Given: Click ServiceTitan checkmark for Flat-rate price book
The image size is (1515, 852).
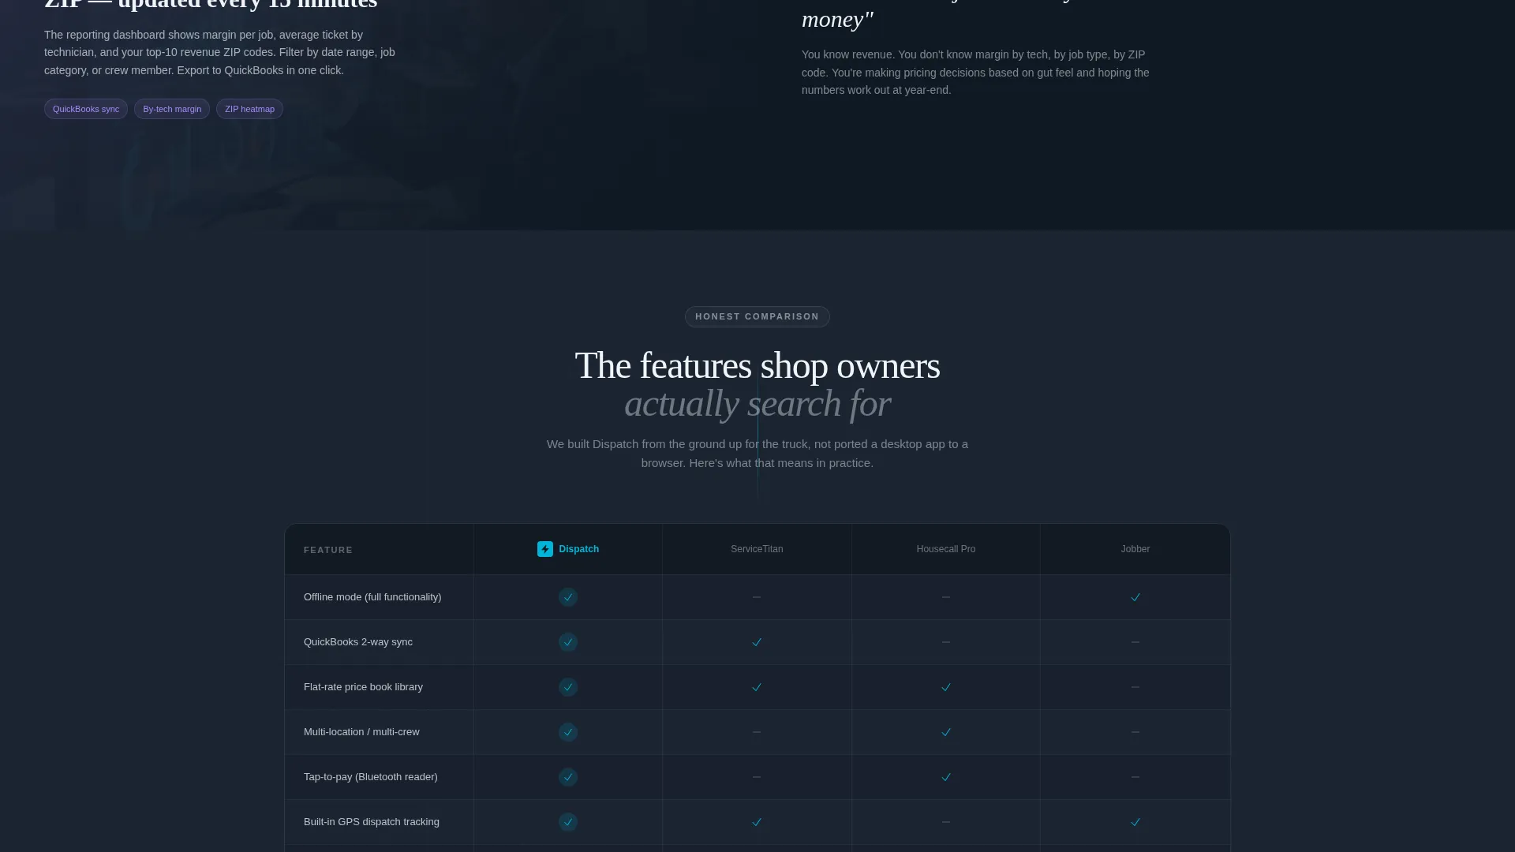Looking at the screenshot, I should tap(757, 687).
